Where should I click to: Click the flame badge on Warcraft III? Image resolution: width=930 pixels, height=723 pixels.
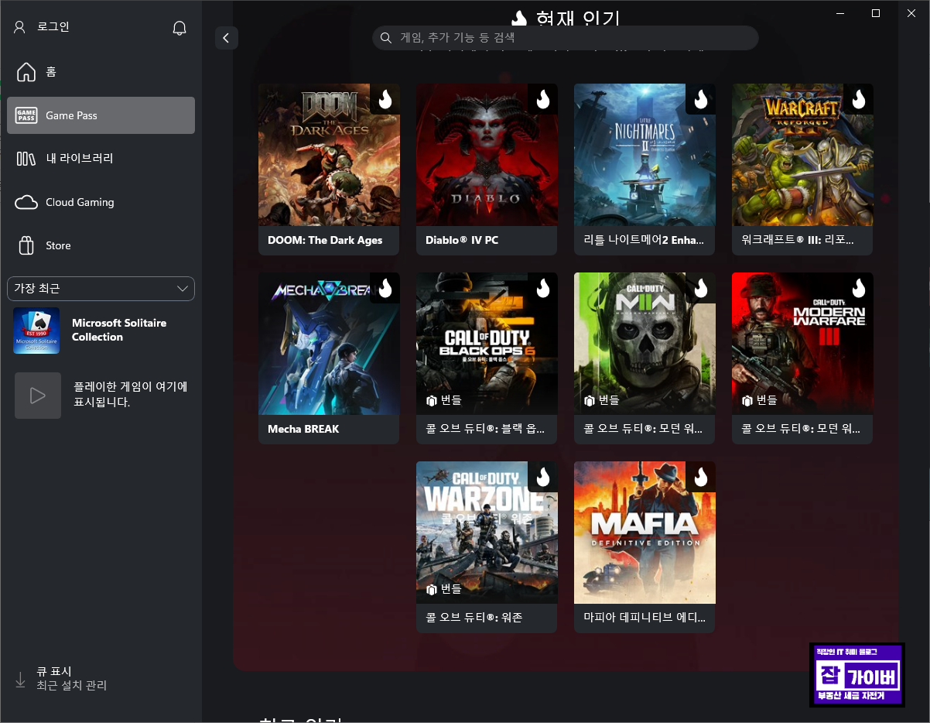[x=859, y=99]
